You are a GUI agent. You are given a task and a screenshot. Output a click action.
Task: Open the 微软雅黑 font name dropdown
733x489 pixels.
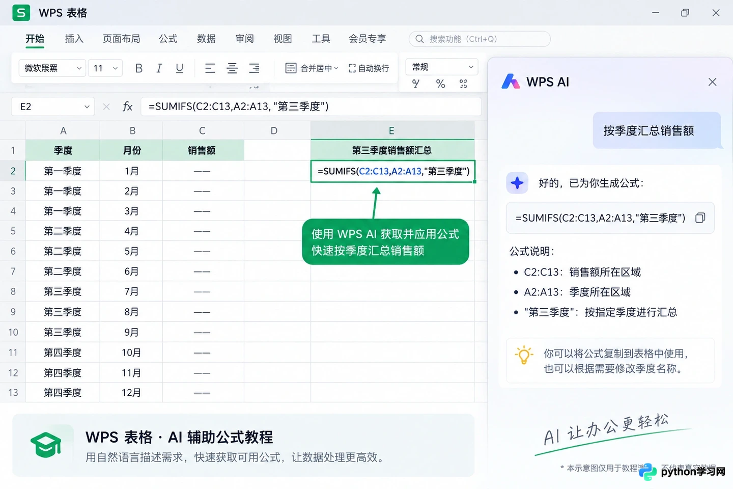pyautogui.click(x=52, y=68)
